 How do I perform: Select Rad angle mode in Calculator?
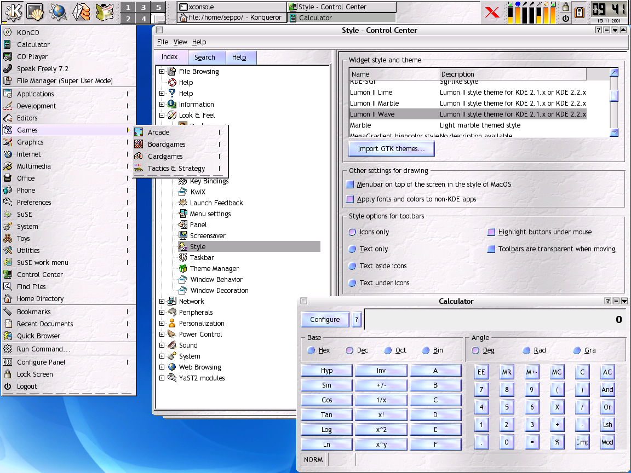526,350
